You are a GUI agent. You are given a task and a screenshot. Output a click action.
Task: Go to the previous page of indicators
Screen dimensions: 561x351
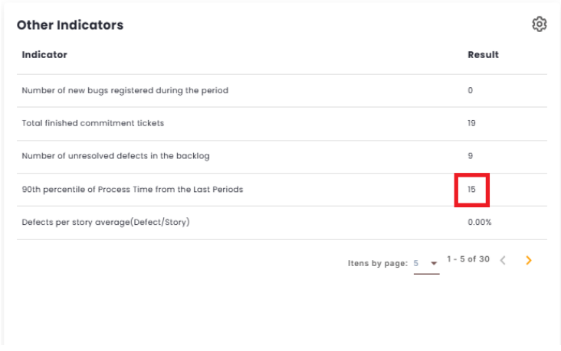pos(503,261)
